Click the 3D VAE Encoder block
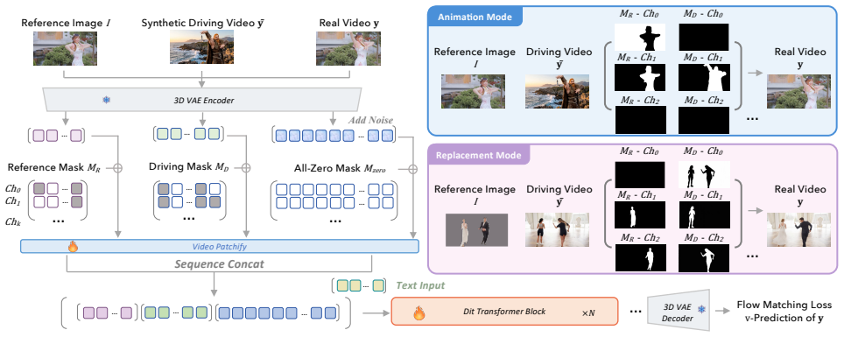 point(202,100)
